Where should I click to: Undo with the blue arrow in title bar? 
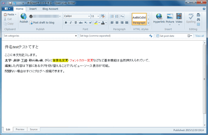tap(15, 3)
